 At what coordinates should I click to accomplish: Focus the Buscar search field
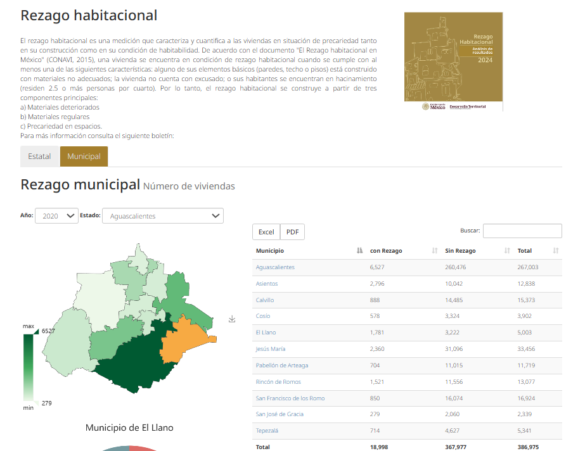[522, 231]
